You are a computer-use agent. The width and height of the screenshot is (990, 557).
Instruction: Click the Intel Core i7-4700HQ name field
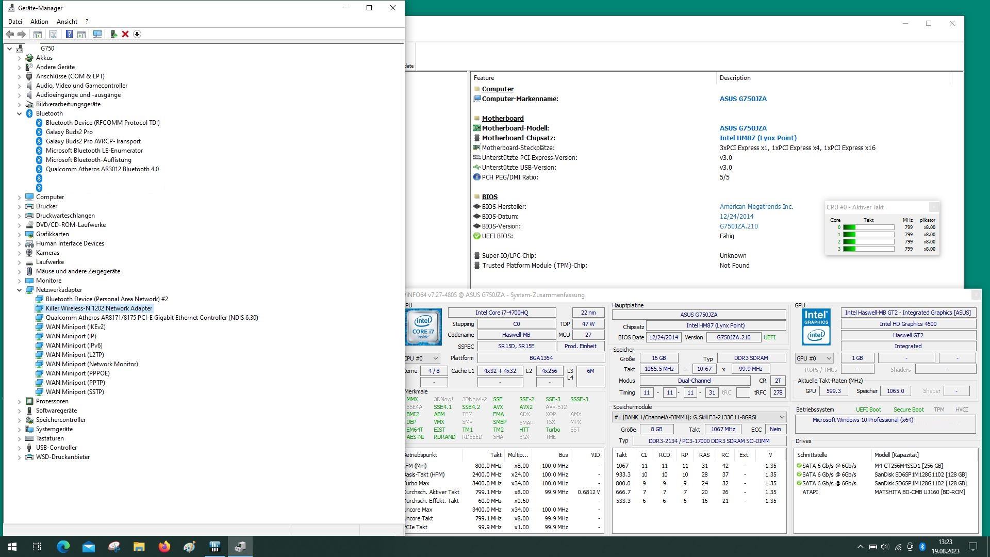(x=502, y=313)
